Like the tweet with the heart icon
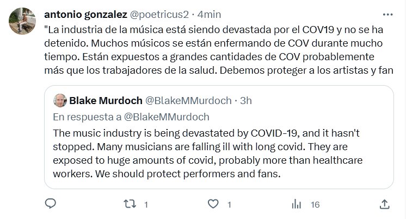The image size is (406, 219). [x=213, y=204]
